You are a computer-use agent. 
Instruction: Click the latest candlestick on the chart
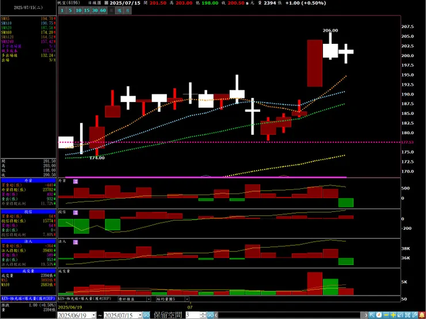click(x=346, y=53)
